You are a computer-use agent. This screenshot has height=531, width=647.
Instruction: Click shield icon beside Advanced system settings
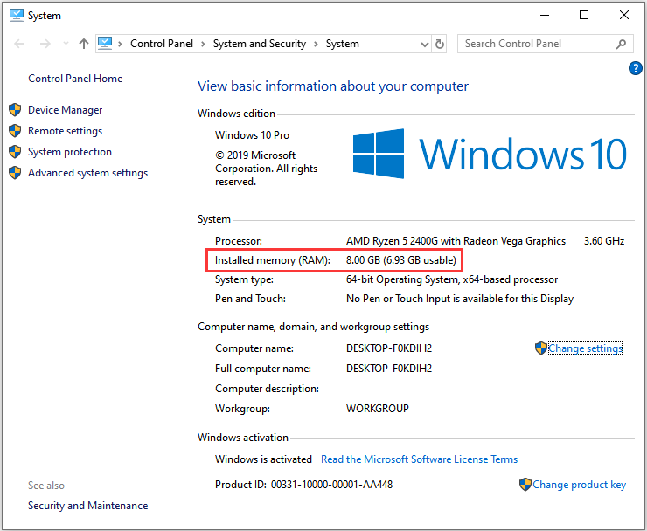point(15,173)
